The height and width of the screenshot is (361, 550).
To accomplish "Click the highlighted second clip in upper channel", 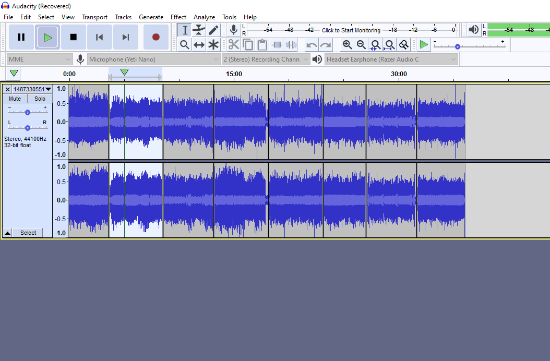I will coord(136,122).
